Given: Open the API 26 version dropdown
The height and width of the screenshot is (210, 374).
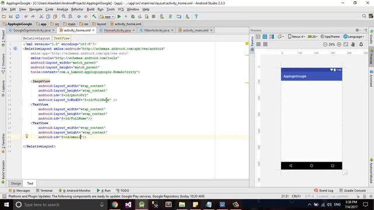Looking at the screenshot, I should pos(313,36).
